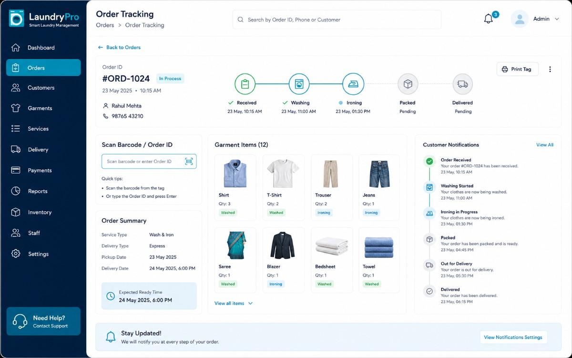Viewport: 572px width, 358px height.
Task: Click the person icon beside Rahul Mehta
Action: pyautogui.click(x=105, y=106)
